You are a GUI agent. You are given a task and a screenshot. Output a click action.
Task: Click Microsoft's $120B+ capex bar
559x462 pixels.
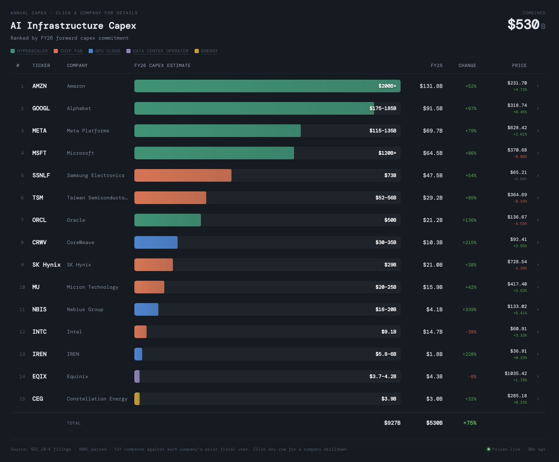click(214, 153)
